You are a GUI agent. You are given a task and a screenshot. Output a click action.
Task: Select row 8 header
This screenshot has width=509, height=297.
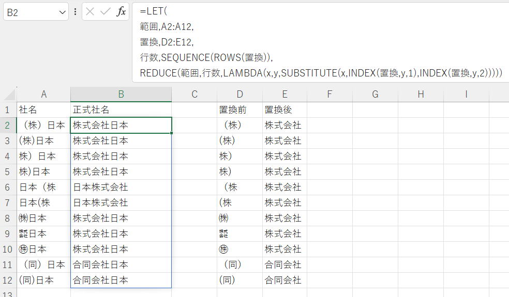coord(8,218)
